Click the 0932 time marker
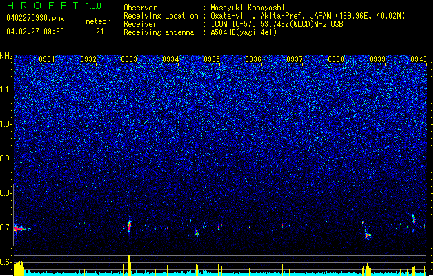Image resolution: width=434 pixels, height=276 pixels. click(88, 59)
